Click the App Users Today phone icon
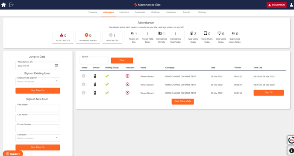Screen dimensions: 294x156 point(191,33)
